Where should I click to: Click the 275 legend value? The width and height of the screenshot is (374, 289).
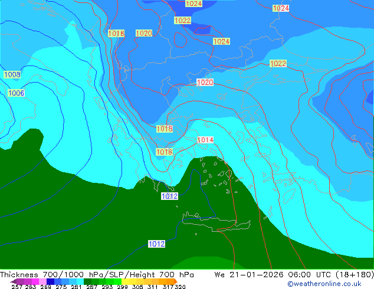pyautogui.click(x=61, y=287)
